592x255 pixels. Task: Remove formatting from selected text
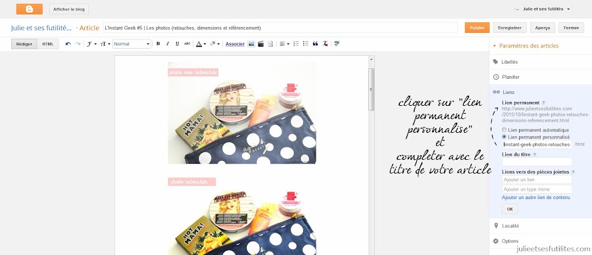coord(325,44)
